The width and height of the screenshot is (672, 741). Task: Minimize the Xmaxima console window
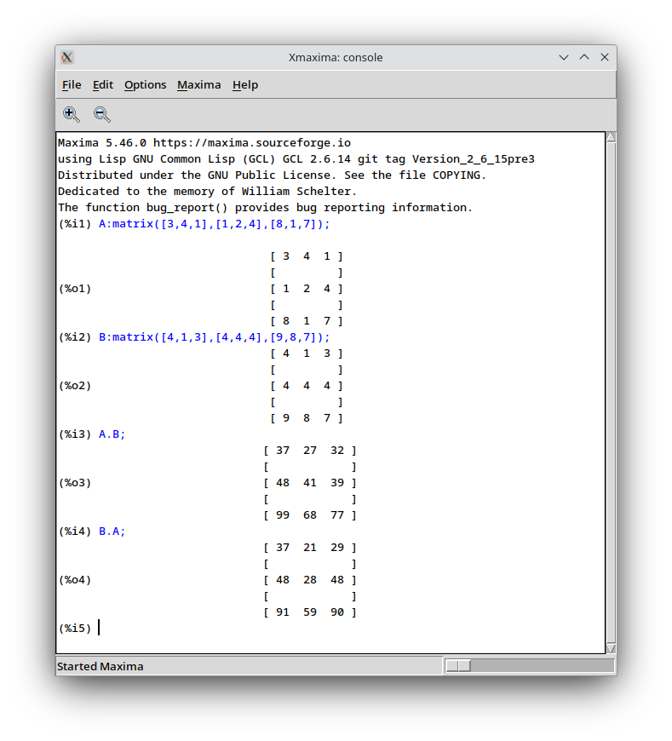coord(564,58)
